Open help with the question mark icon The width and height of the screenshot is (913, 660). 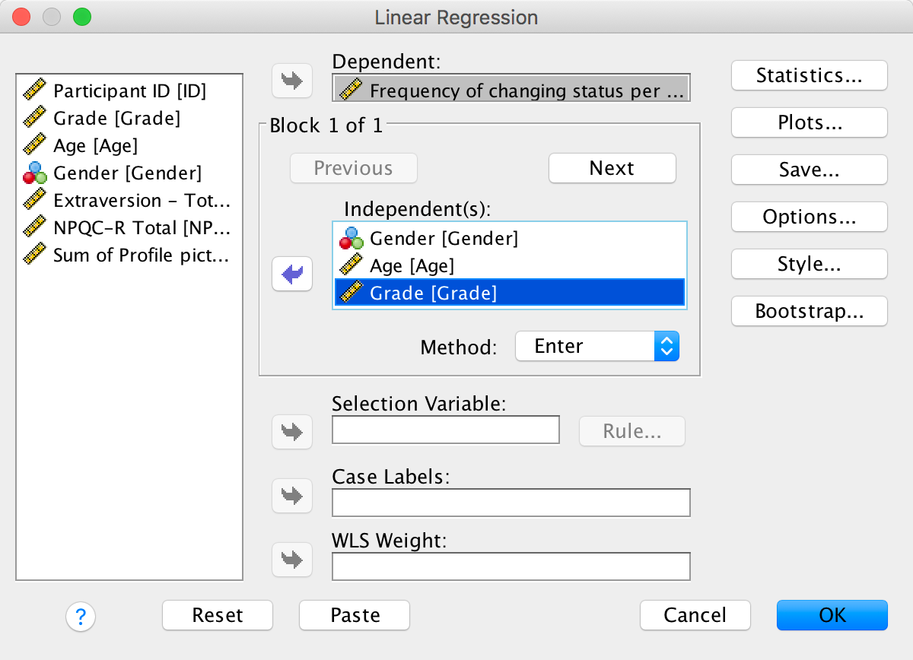point(81,615)
